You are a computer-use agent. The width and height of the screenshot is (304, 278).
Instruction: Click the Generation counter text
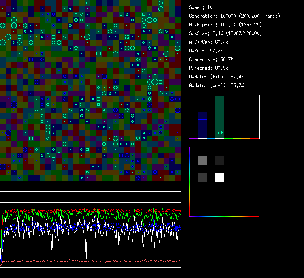click(x=234, y=16)
